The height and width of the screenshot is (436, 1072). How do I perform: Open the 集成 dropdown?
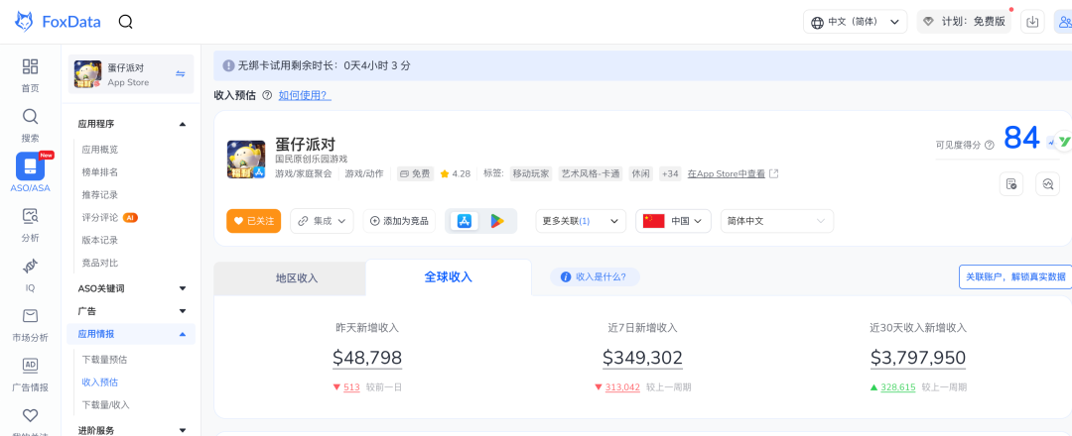click(322, 221)
